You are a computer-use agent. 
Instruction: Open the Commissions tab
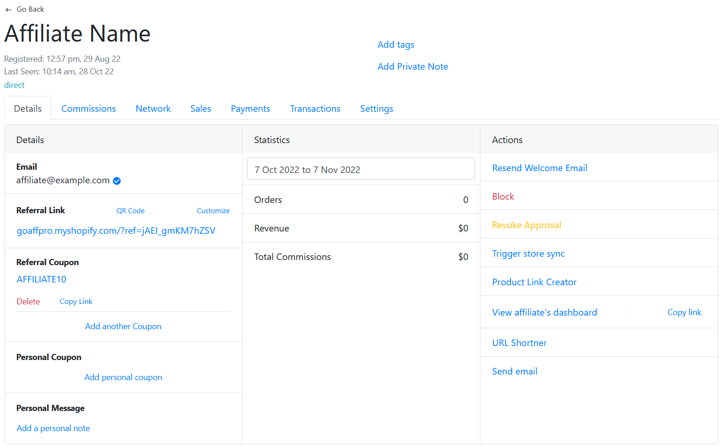88,108
